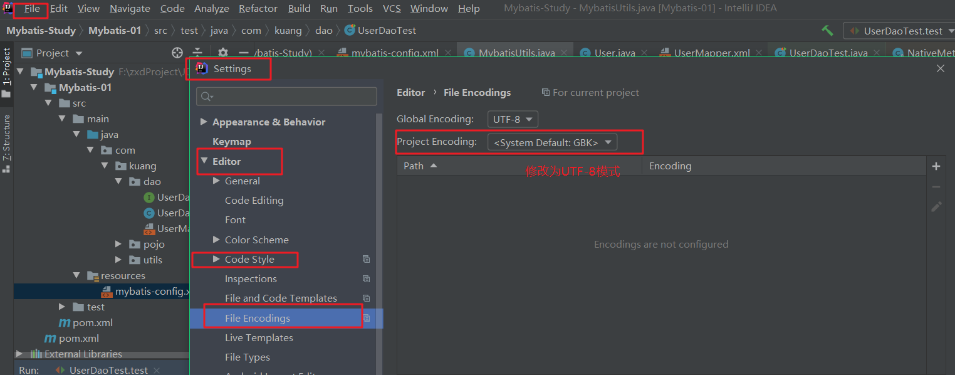The height and width of the screenshot is (375, 955).
Task: Expand External Libraries node
Action: click(x=19, y=354)
